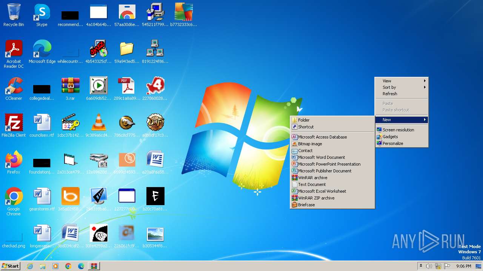Open the New submenu entry

pos(401,120)
